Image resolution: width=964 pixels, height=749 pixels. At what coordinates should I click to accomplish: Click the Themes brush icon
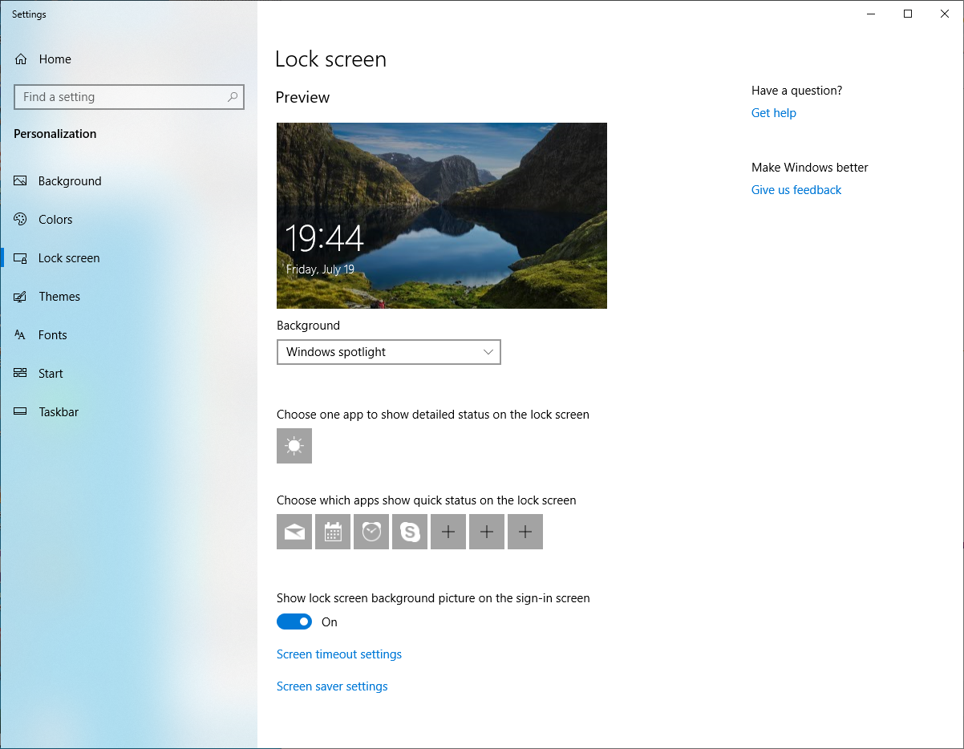(x=21, y=297)
